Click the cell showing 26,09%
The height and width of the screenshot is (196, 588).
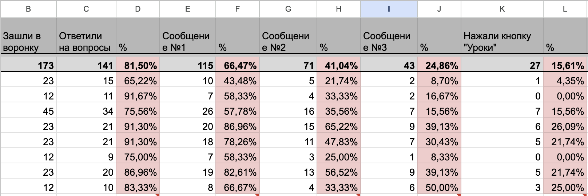(x=566, y=126)
